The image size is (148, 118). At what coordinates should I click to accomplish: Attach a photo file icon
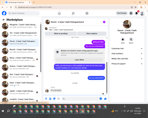[50, 99]
